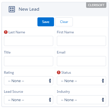Click the CLERISOFT badge

[x=96, y=5]
